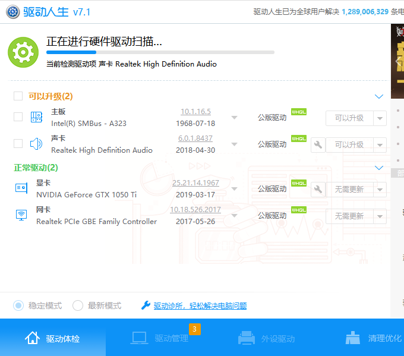Click the date 1968-07-18
The width and height of the screenshot is (404, 356).
click(195, 124)
